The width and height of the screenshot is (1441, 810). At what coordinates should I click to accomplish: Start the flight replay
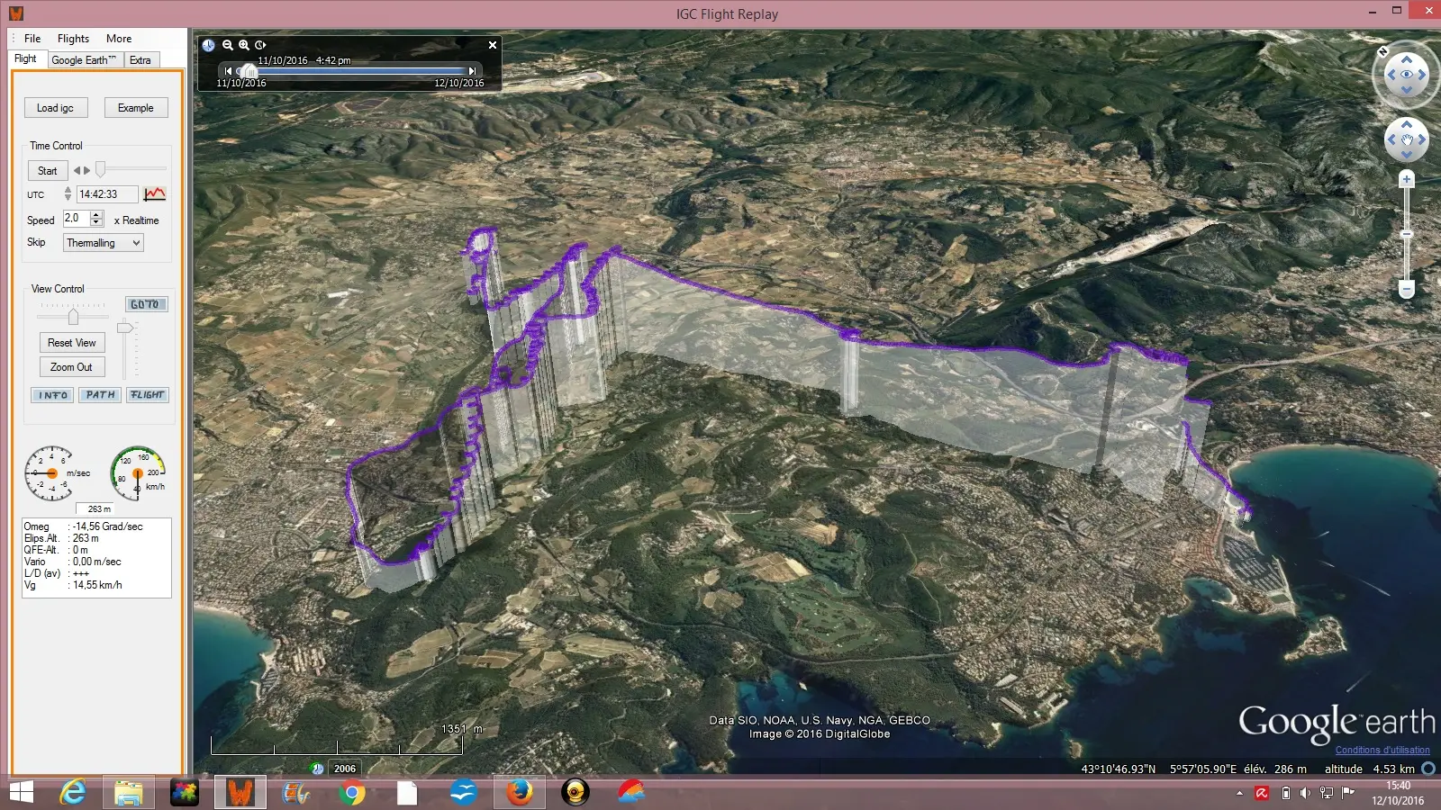coord(48,170)
